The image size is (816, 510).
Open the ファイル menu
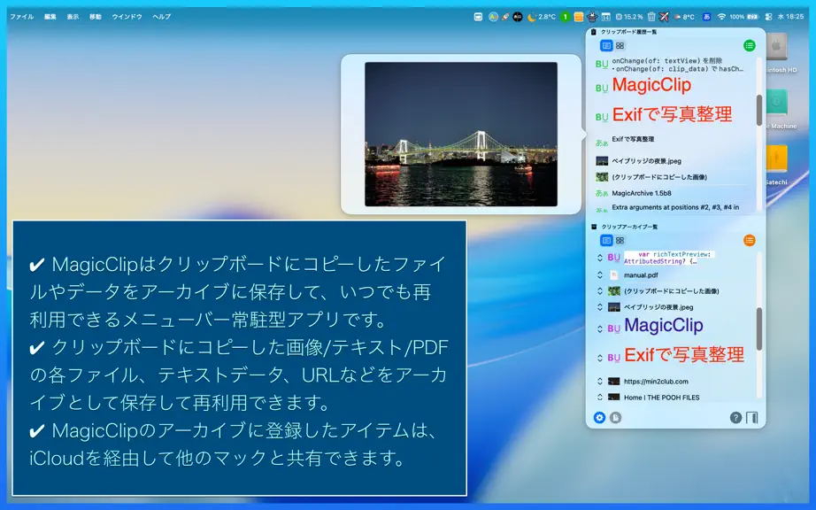pyautogui.click(x=22, y=17)
